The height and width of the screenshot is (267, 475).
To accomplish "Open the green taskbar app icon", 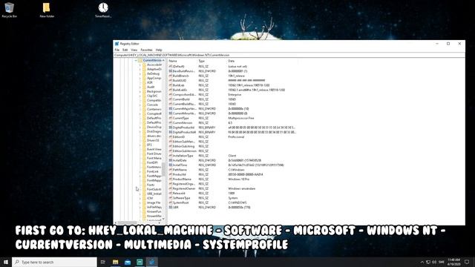I will 140,262.
